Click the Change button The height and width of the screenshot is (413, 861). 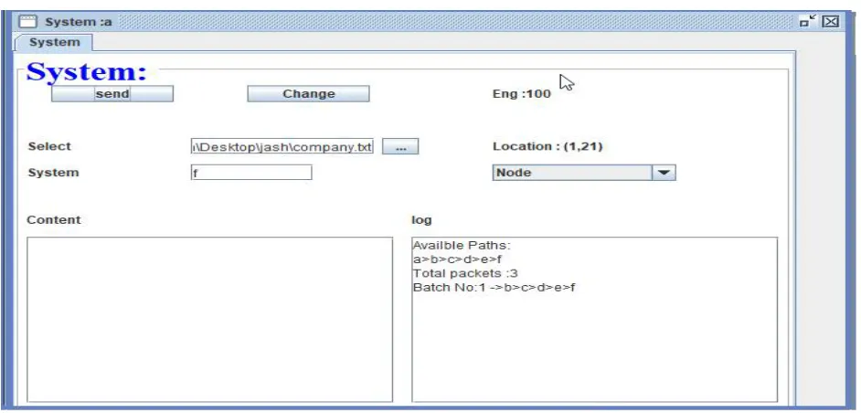(x=308, y=94)
